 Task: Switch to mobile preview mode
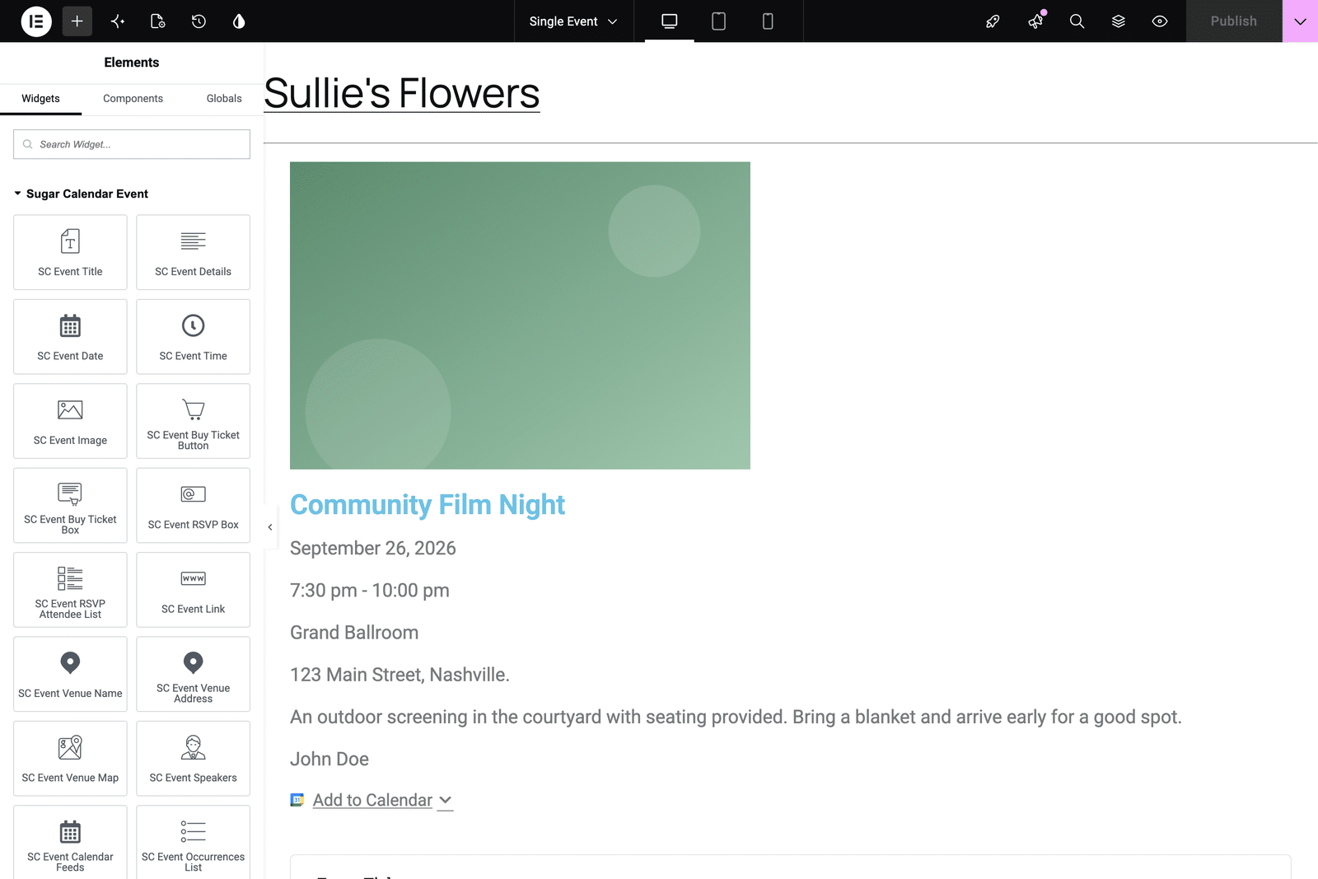pyautogui.click(x=768, y=21)
